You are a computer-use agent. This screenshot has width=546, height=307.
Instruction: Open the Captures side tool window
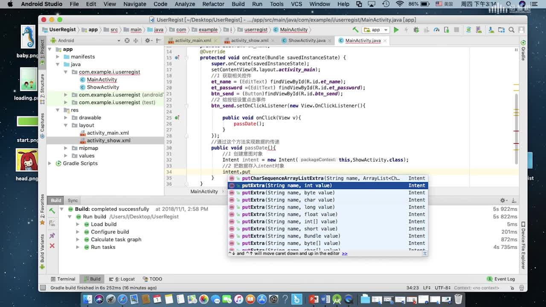42,126
